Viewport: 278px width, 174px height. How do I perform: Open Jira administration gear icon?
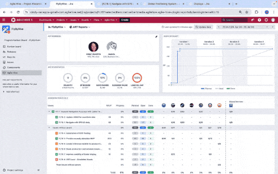266,20
